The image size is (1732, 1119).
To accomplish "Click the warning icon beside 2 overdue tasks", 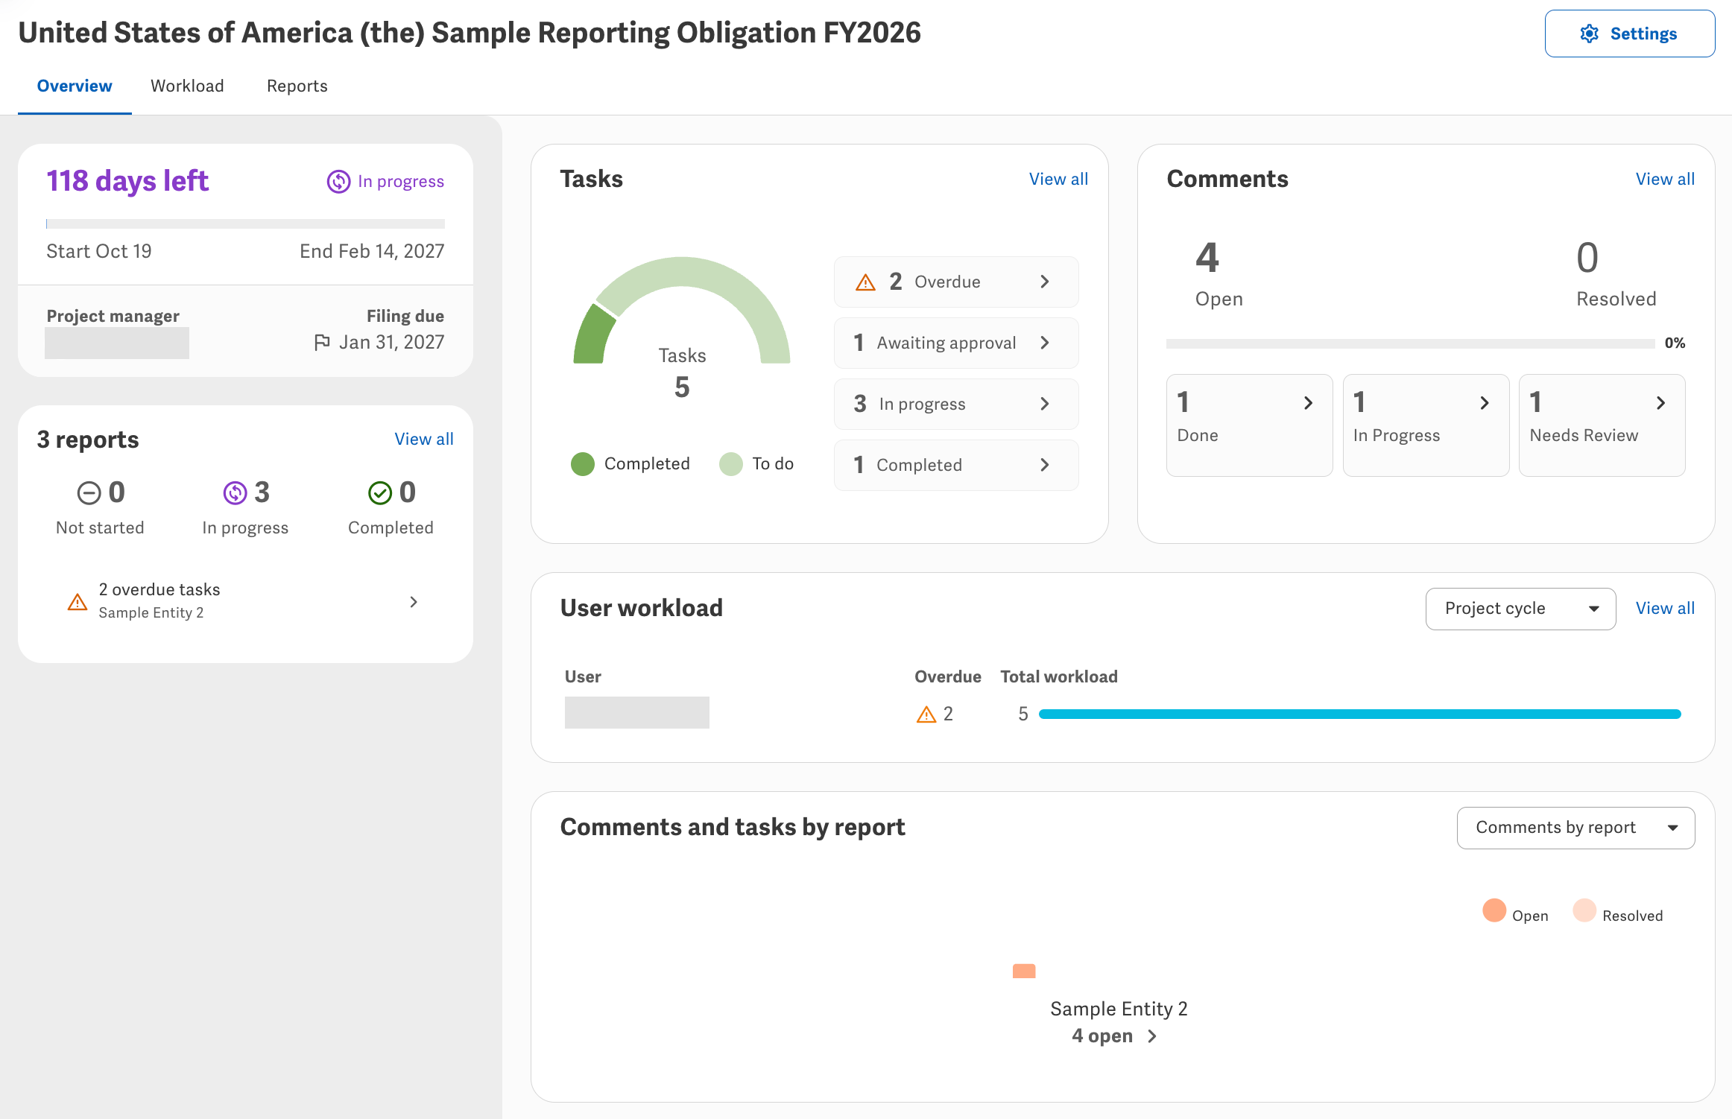I will (78, 601).
